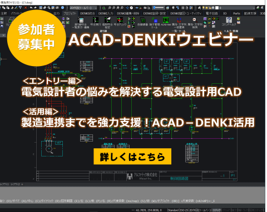Click the 属性・文字列検索 magnifier icon
This screenshot has width=267, height=212.
194,20
